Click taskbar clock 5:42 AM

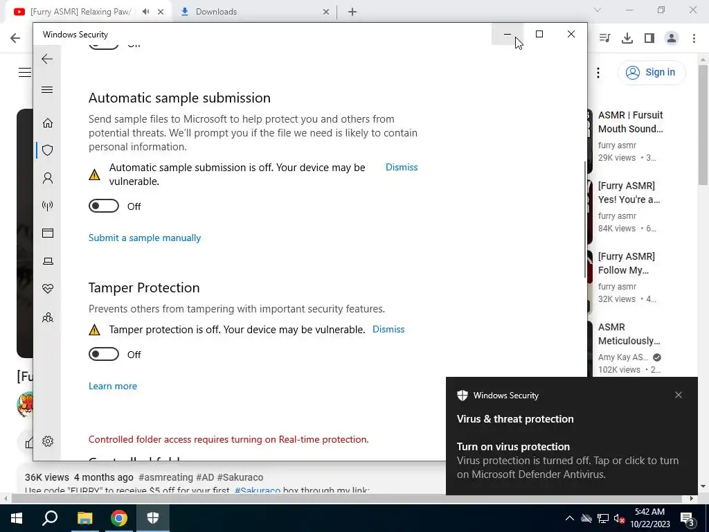point(649,512)
